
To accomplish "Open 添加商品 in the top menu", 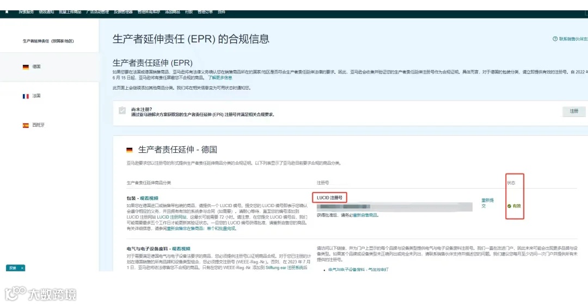I will (173, 12).
